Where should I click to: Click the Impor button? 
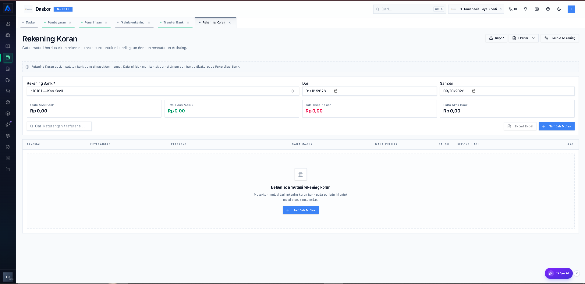click(496, 38)
